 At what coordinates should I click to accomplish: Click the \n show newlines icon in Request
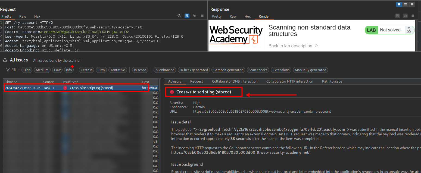tap(195, 16)
